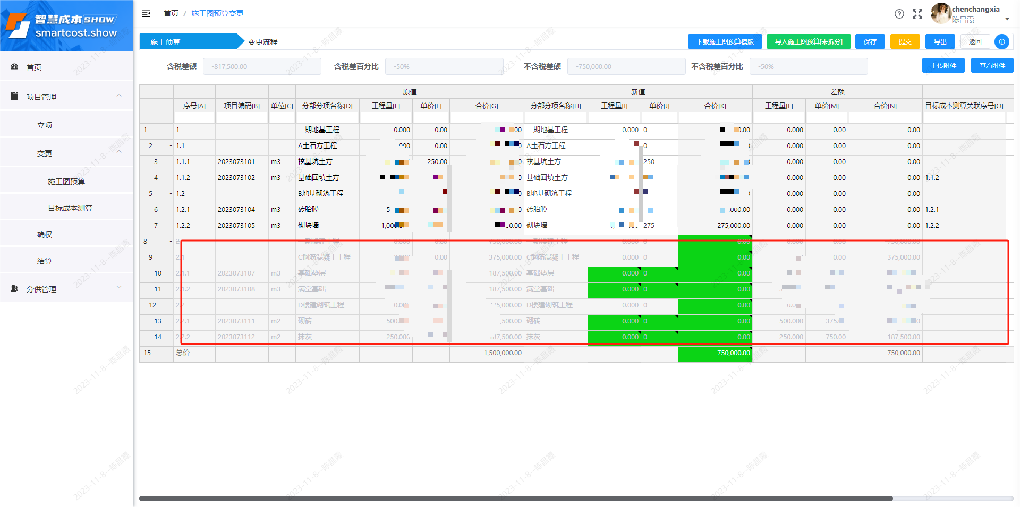The width and height of the screenshot is (1020, 507).
Task: Collapse tree row 1.2 with minus toggle
Action: (171, 194)
